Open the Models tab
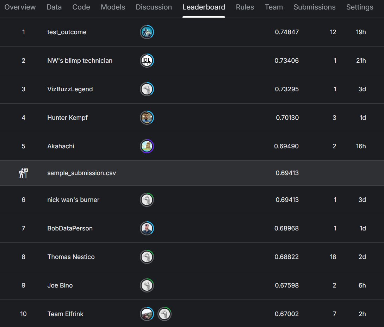The width and height of the screenshot is (384, 327). click(x=113, y=7)
